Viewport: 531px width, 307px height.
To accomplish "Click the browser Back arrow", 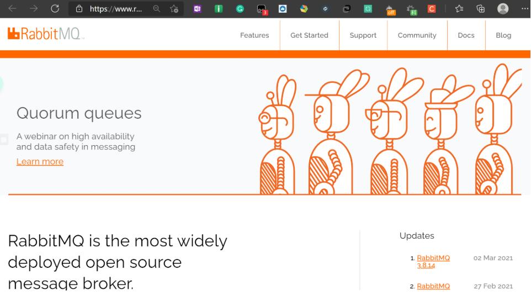I will tap(12, 8).
